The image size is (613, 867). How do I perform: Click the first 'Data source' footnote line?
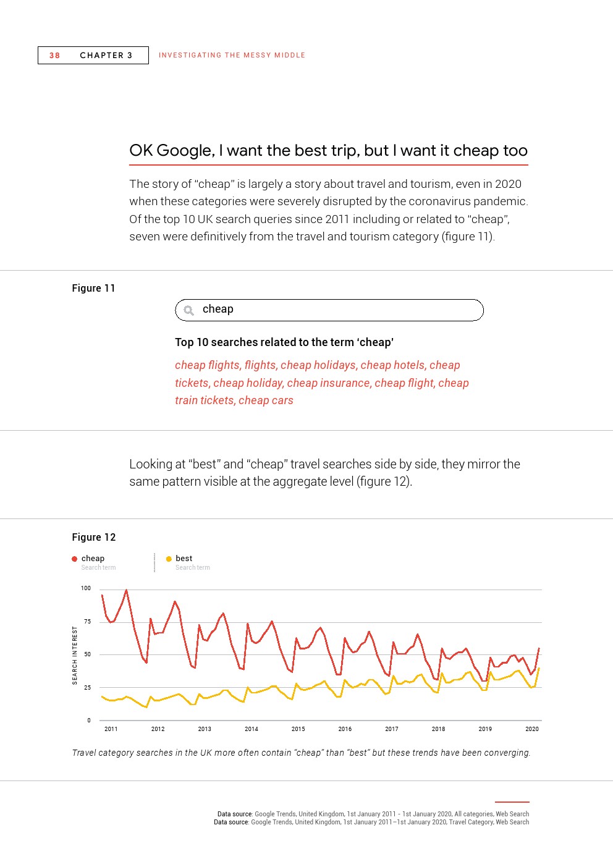[373, 814]
